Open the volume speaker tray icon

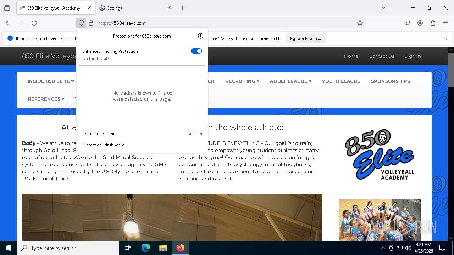pos(408,248)
